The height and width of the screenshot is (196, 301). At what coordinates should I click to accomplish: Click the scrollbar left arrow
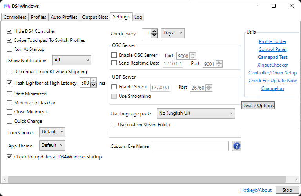point(5,179)
